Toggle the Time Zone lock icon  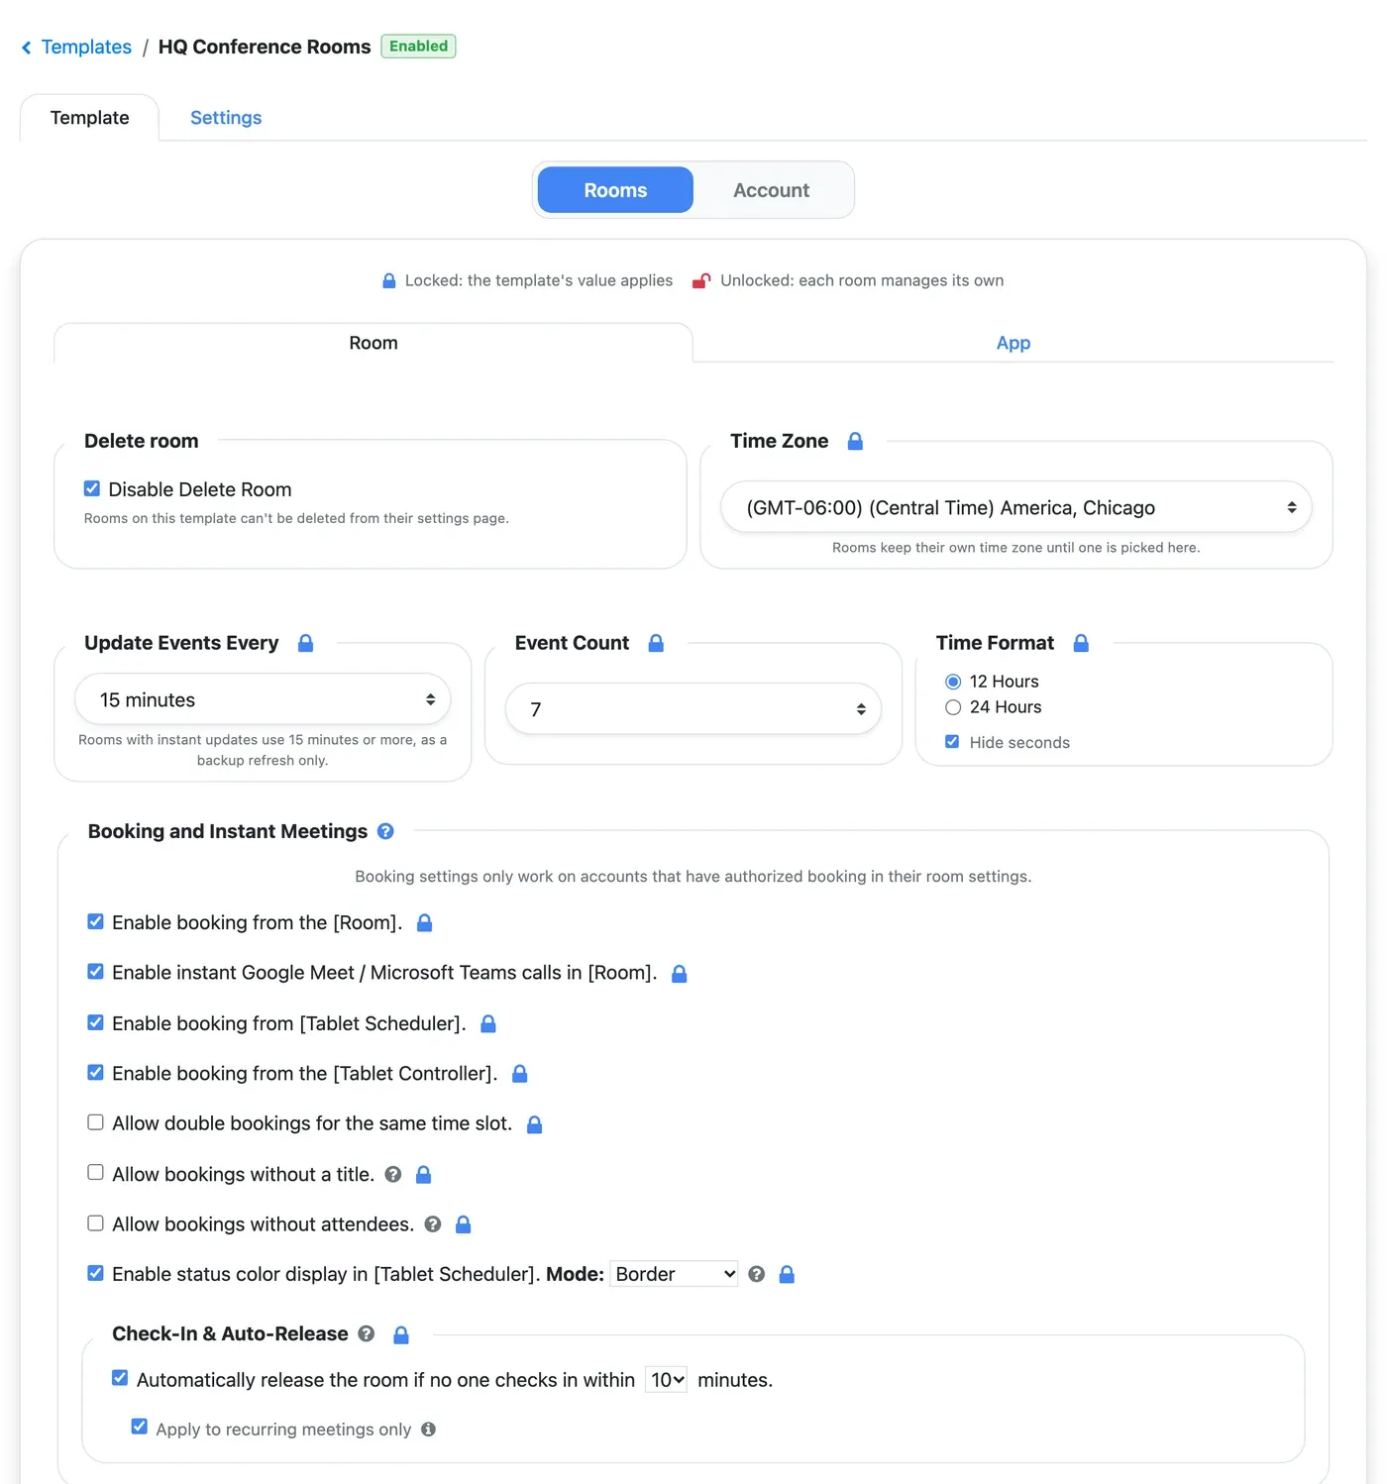tap(855, 441)
